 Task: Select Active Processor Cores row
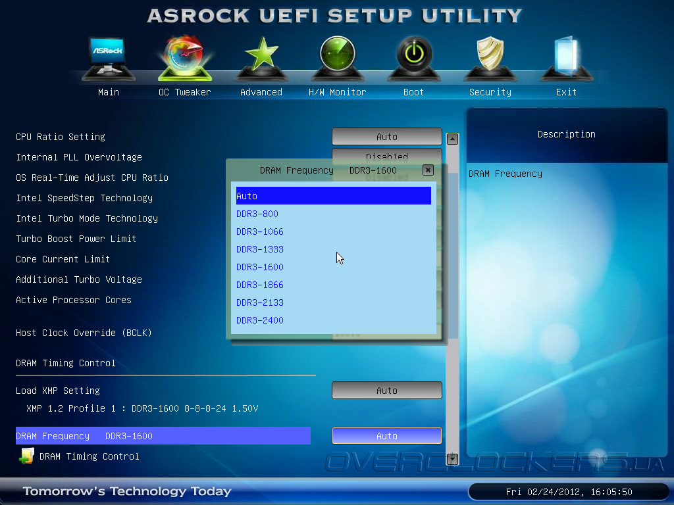pyautogui.click(x=74, y=300)
